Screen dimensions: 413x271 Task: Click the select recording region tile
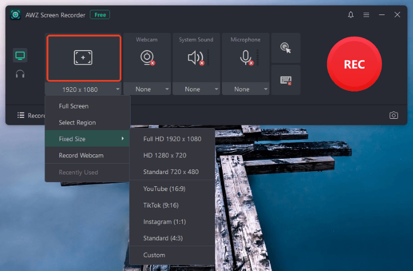click(84, 58)
